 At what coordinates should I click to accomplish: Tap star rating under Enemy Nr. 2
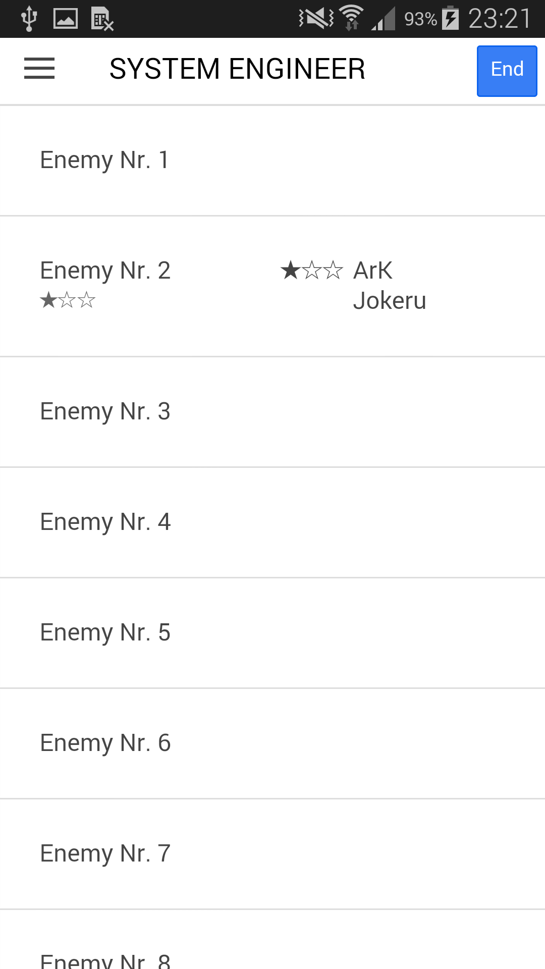68,300
